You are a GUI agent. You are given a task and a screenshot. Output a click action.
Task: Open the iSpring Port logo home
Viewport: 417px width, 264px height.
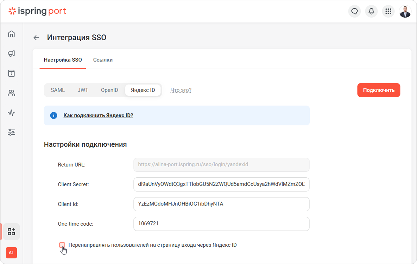click(x=37, y=11)
